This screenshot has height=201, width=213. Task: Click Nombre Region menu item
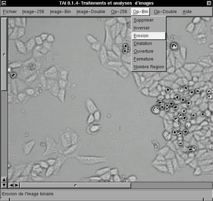pyautogui.click(x=148, y=67)
